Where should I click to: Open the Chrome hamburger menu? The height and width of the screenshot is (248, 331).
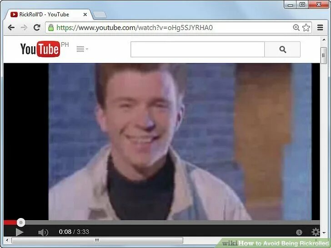coord(320,28)
